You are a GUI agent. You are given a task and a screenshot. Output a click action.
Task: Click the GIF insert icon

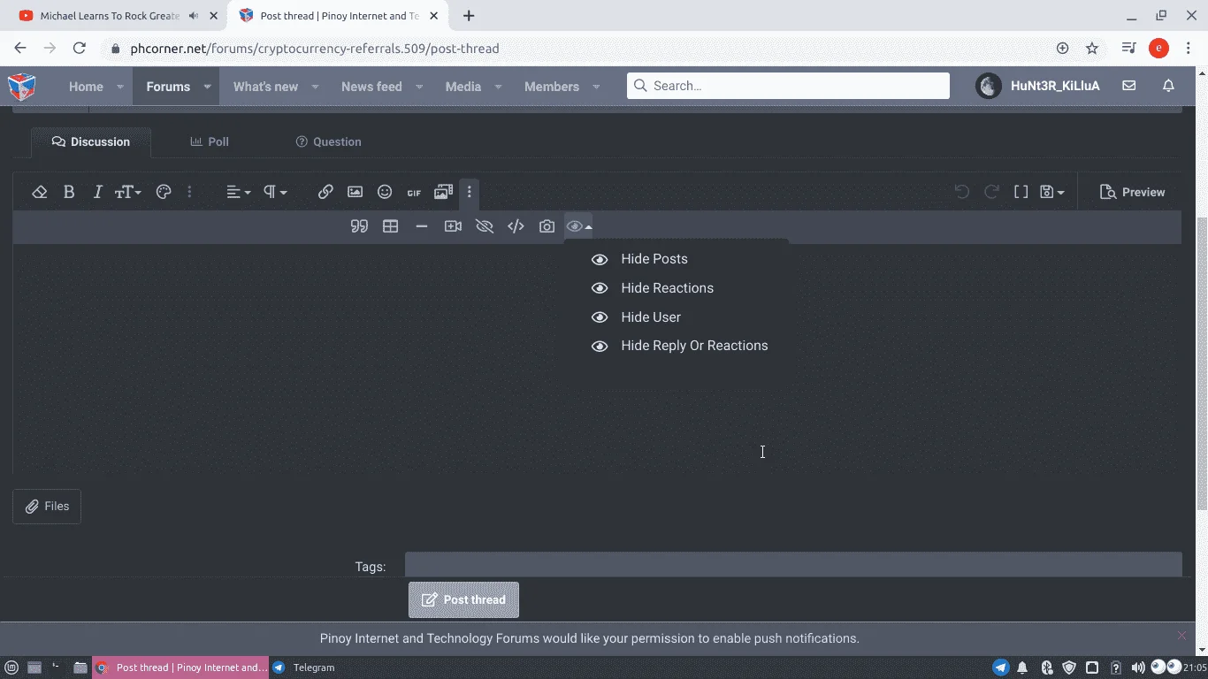click(x=414, y=192)
